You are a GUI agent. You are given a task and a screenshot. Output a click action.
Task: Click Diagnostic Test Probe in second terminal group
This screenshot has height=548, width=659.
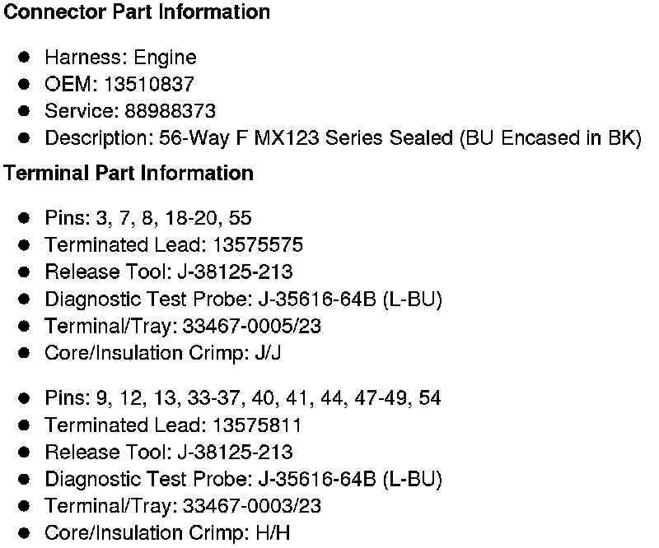243,479
